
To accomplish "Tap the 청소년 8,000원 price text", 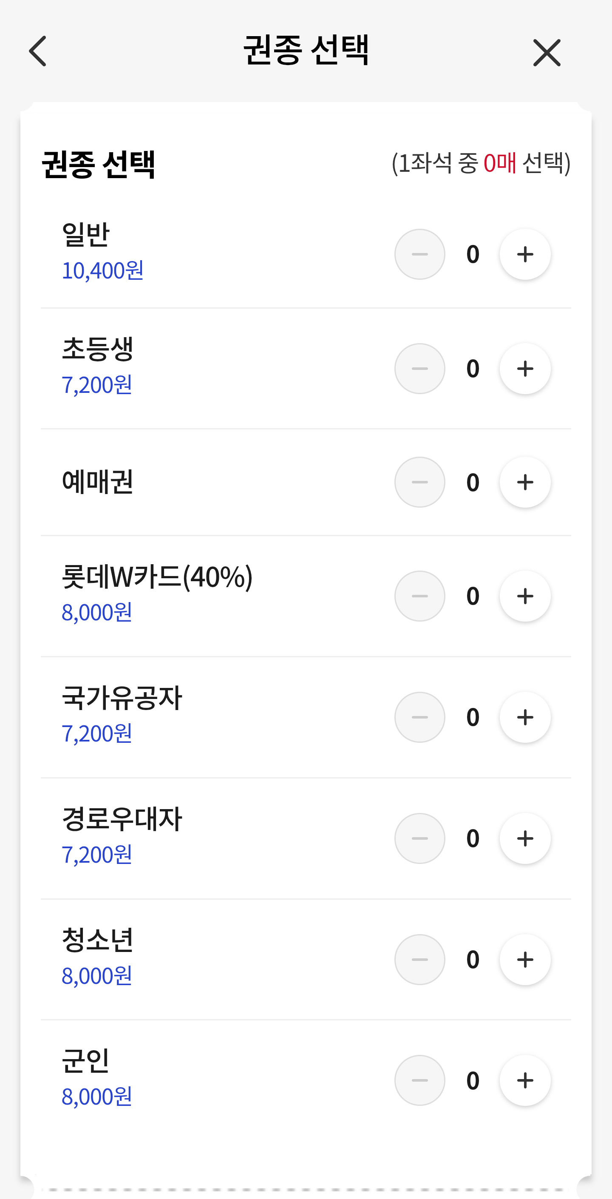I will coord(97,976).
